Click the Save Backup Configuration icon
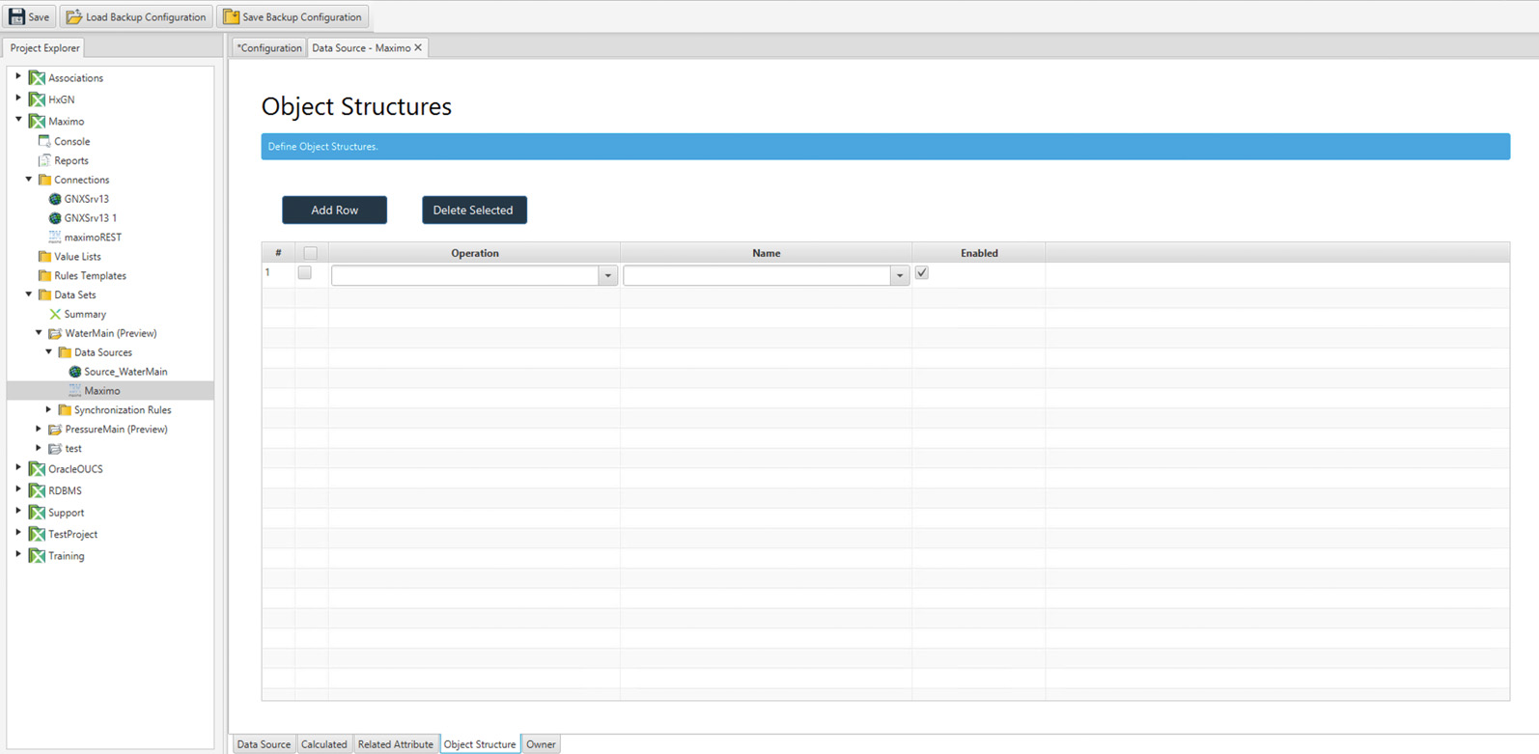 point(231,17)
